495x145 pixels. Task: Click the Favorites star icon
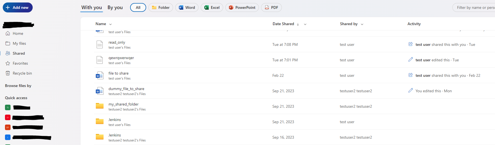(x=8, y=63)
